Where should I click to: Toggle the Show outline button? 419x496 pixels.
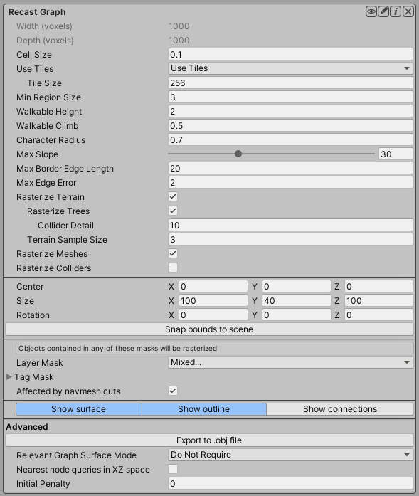tap(204, 409)
